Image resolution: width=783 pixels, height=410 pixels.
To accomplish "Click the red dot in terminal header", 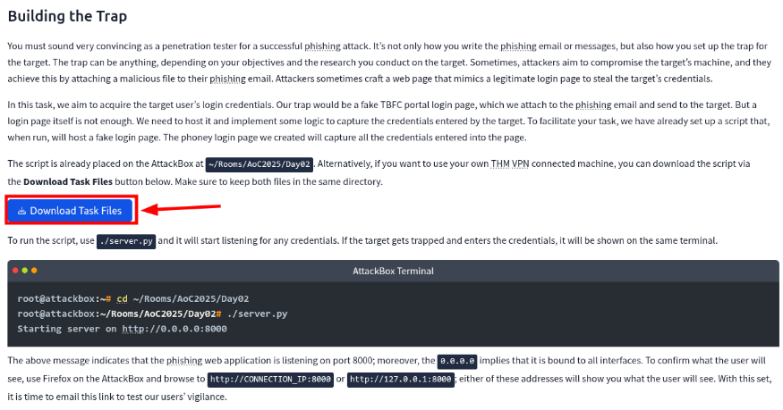I will pos(14,270).
